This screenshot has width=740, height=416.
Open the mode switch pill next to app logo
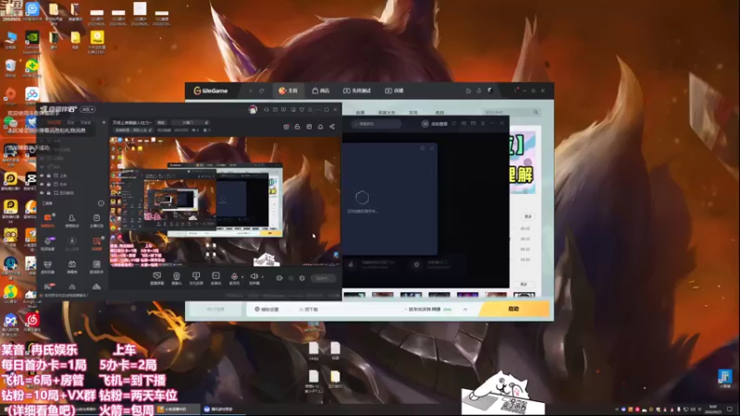88,109
